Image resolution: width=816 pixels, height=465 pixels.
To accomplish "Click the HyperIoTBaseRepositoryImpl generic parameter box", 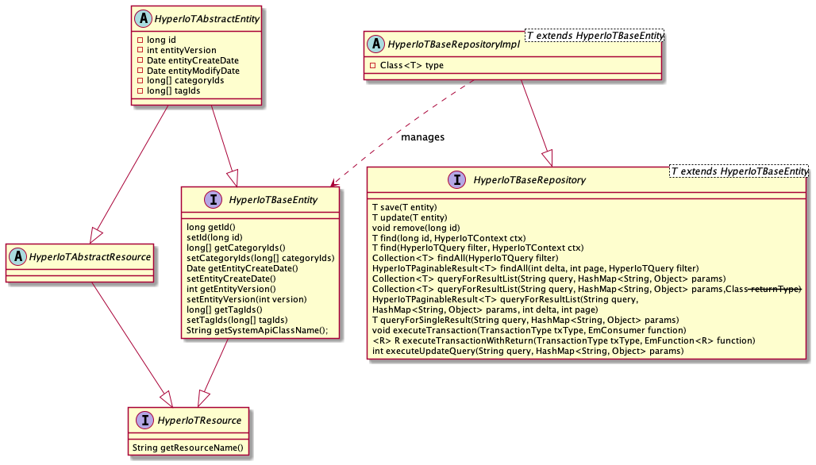I will (x=595, y=35).
